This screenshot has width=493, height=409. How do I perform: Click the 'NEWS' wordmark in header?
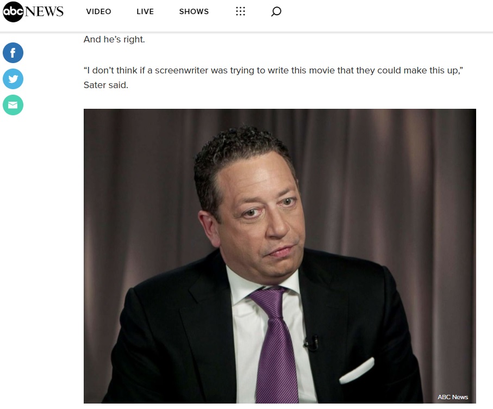click(x=44, y=11)
